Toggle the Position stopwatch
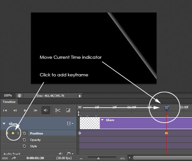This screenshot has width=192, height=161. [24, 133]
